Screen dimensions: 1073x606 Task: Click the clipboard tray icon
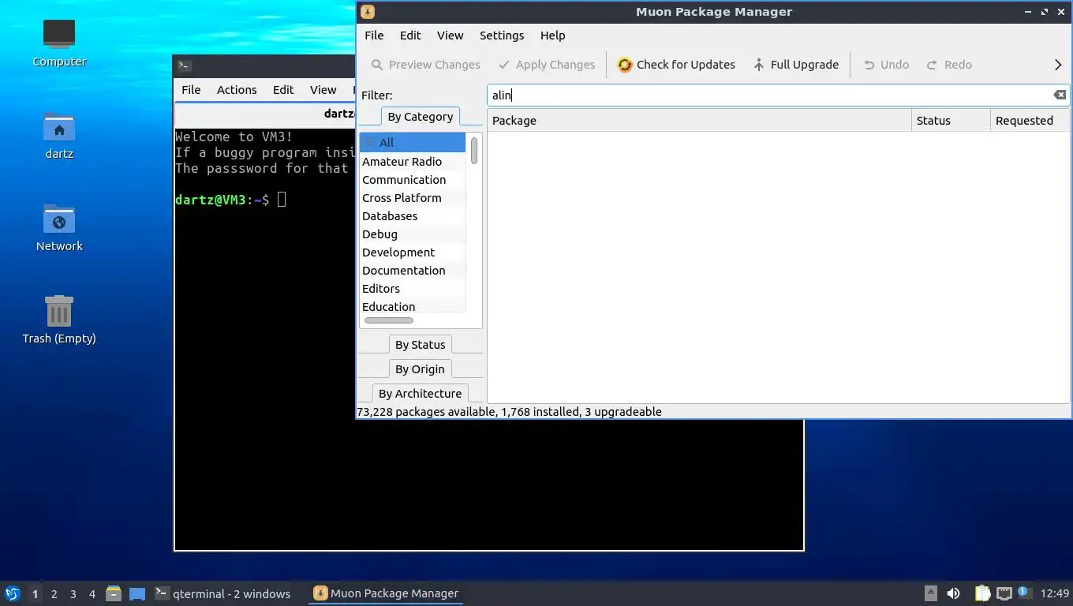pos(982,593)
